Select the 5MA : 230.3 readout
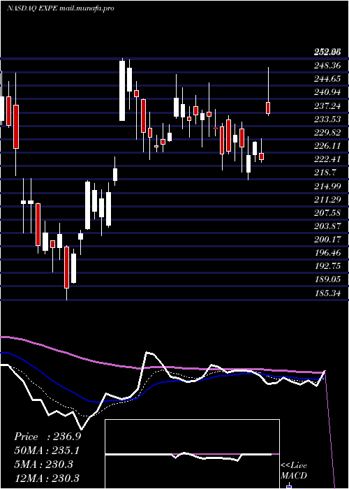The height and width of the screenshot is (489, 349). click(x=43, y=465)
